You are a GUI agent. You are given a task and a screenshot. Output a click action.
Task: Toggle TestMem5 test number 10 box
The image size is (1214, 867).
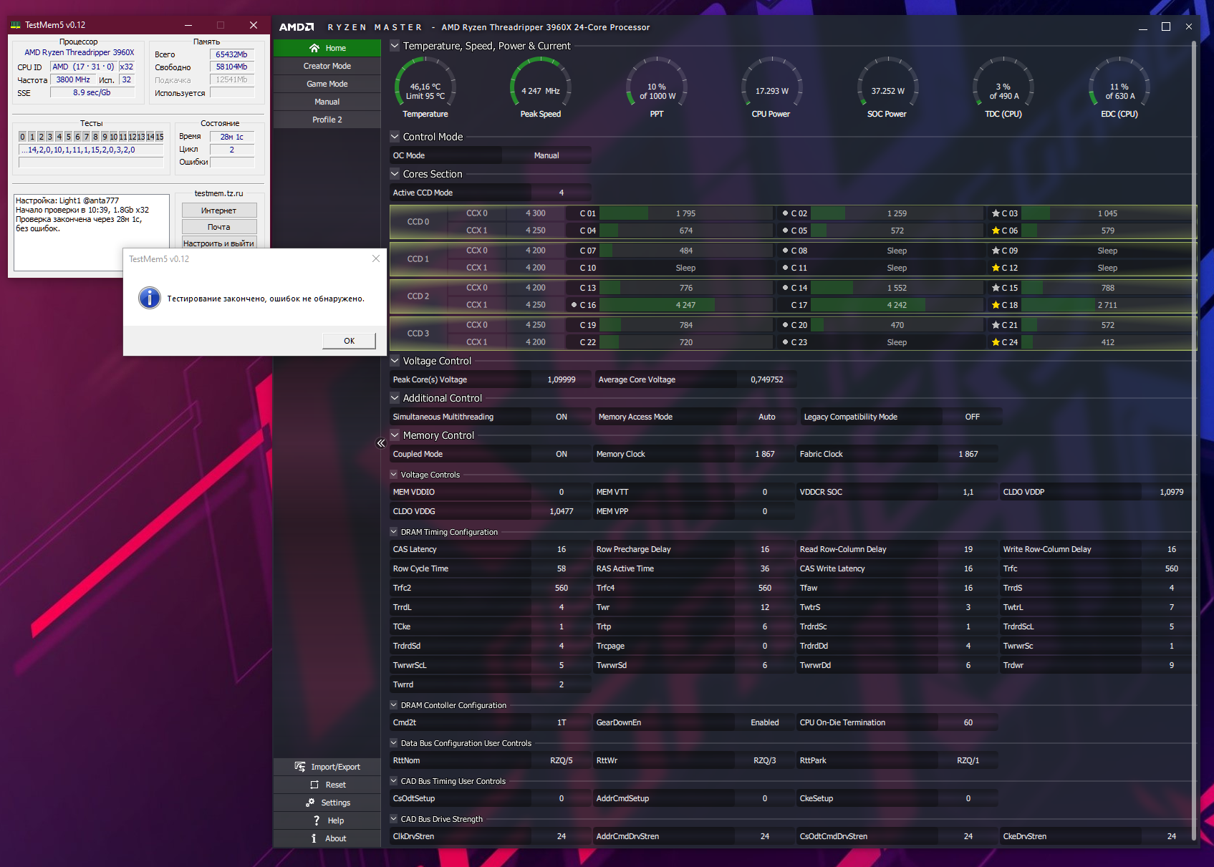114,137
